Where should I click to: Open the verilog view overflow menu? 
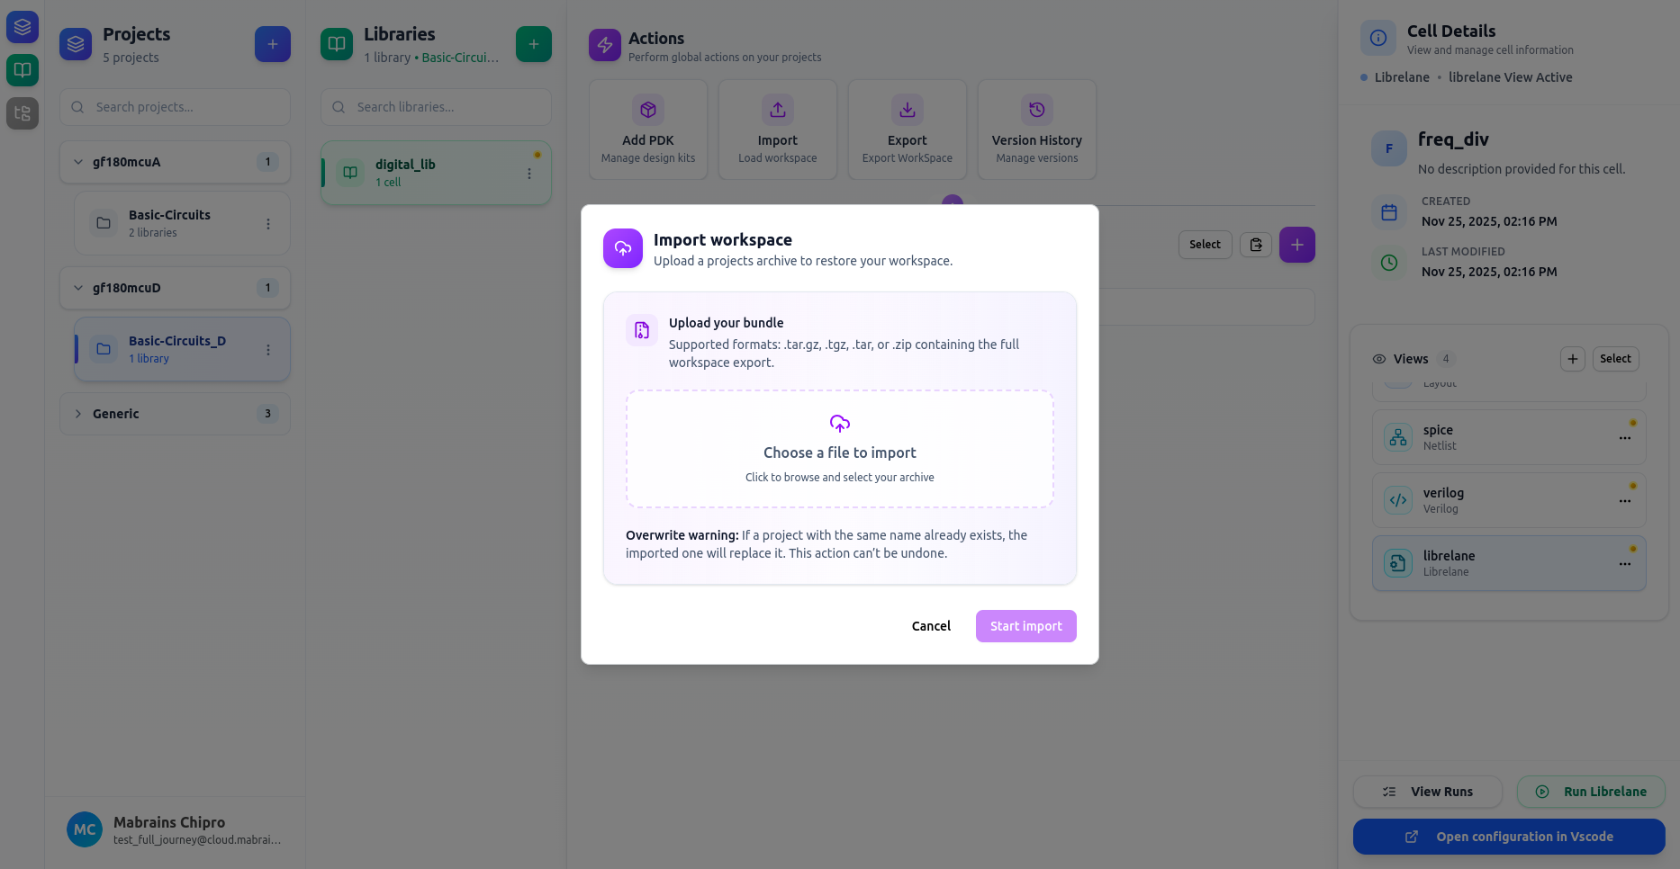coord(1625,501)
